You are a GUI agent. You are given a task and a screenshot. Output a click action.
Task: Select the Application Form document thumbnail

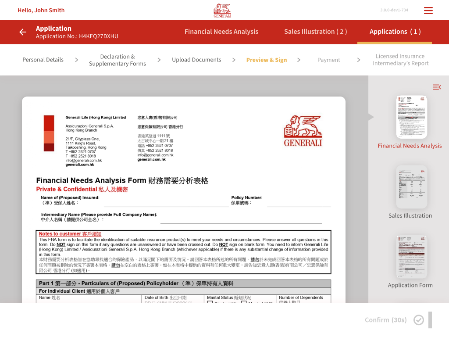[x=411, y=256]
